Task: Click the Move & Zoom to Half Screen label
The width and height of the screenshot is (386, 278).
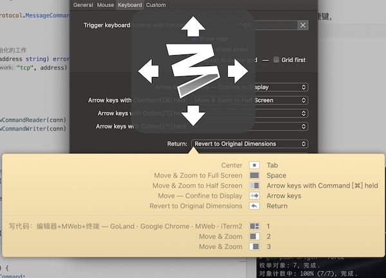Action: pos(198,186)
